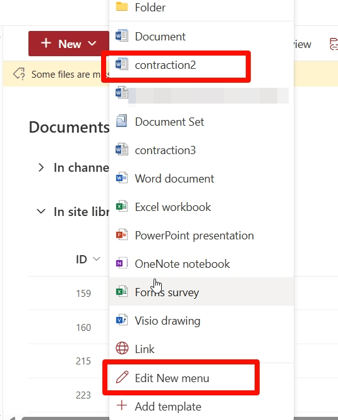Select the blurred Word template entry
This screenshot has height=420, width=338.
[202, 93]
